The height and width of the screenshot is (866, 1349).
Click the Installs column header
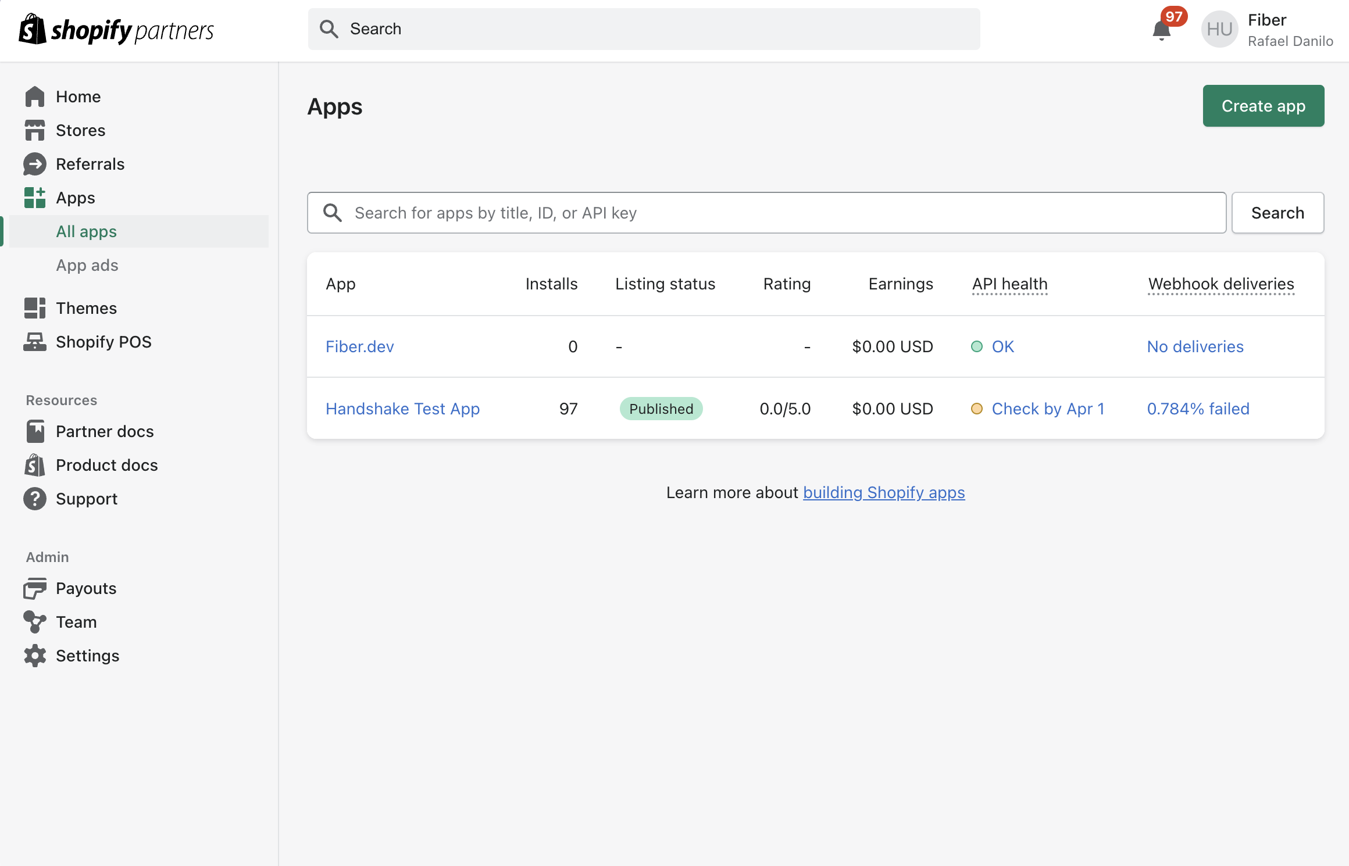point(551,284)
